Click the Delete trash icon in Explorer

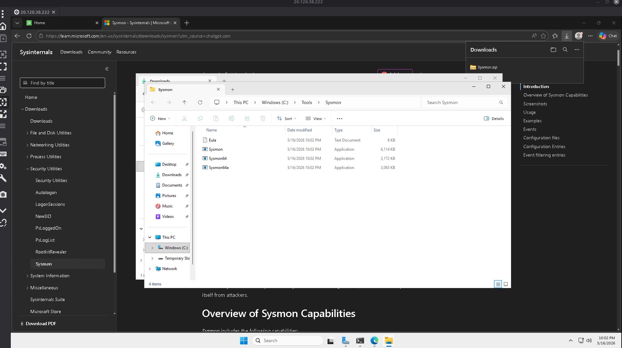point(263,118)
